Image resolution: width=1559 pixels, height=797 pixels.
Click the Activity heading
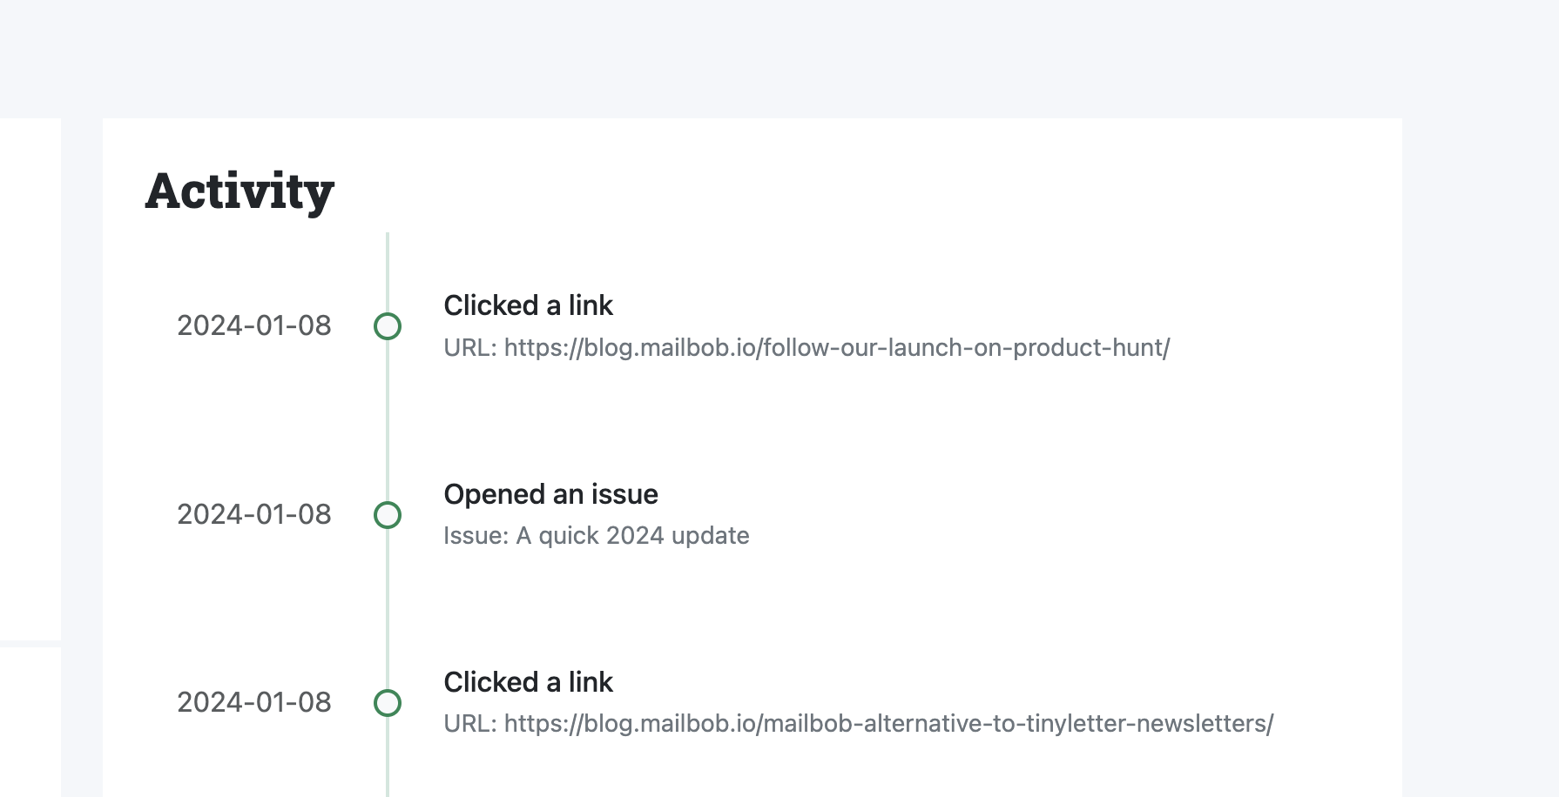click(x=240, y=191)
